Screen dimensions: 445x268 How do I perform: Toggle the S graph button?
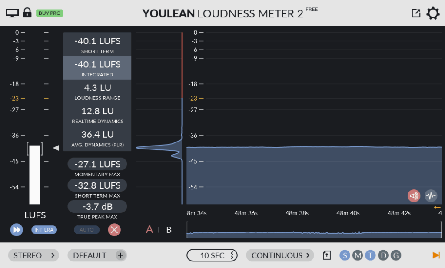click(x=345, y=255)
